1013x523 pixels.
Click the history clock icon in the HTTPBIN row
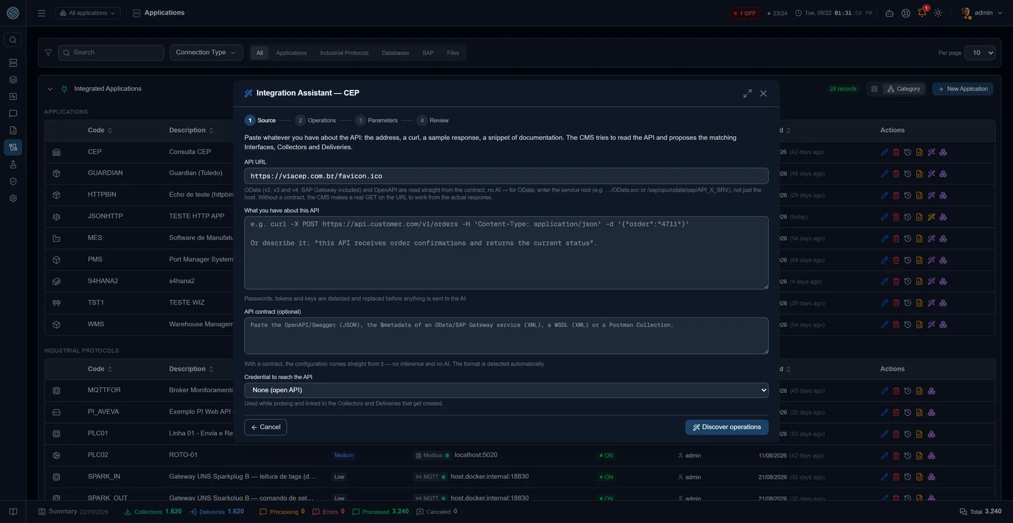point(907,195)
